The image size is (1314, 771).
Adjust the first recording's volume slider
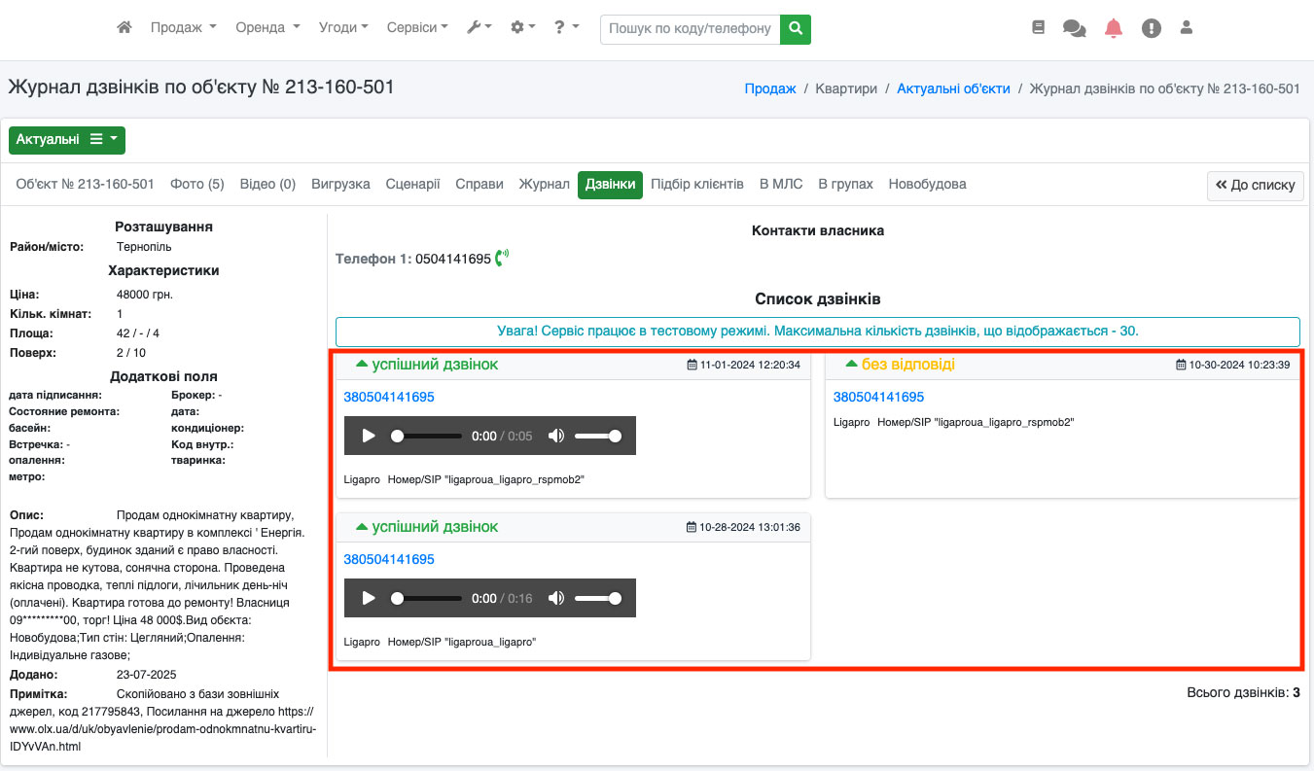point(597,436)
